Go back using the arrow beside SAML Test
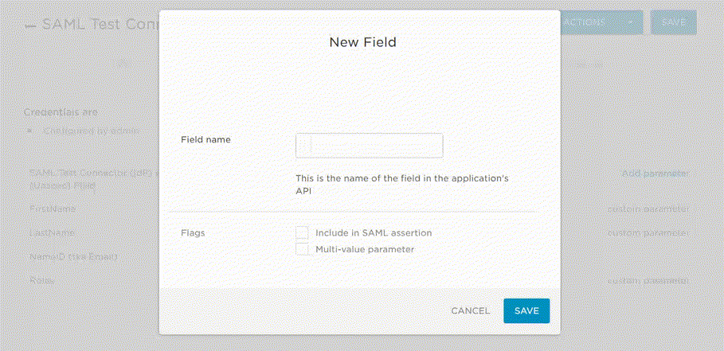 30,25
